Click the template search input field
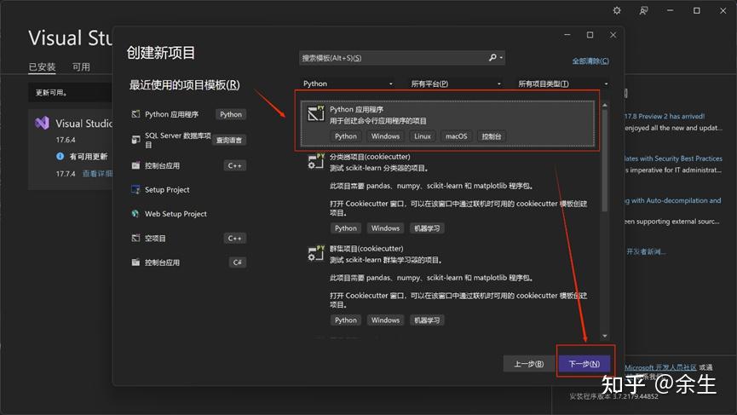737x415 pixels. (394, 58)
